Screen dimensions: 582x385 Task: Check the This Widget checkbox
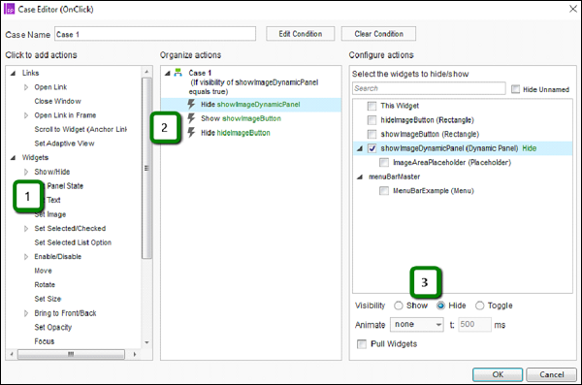point(372,106)
